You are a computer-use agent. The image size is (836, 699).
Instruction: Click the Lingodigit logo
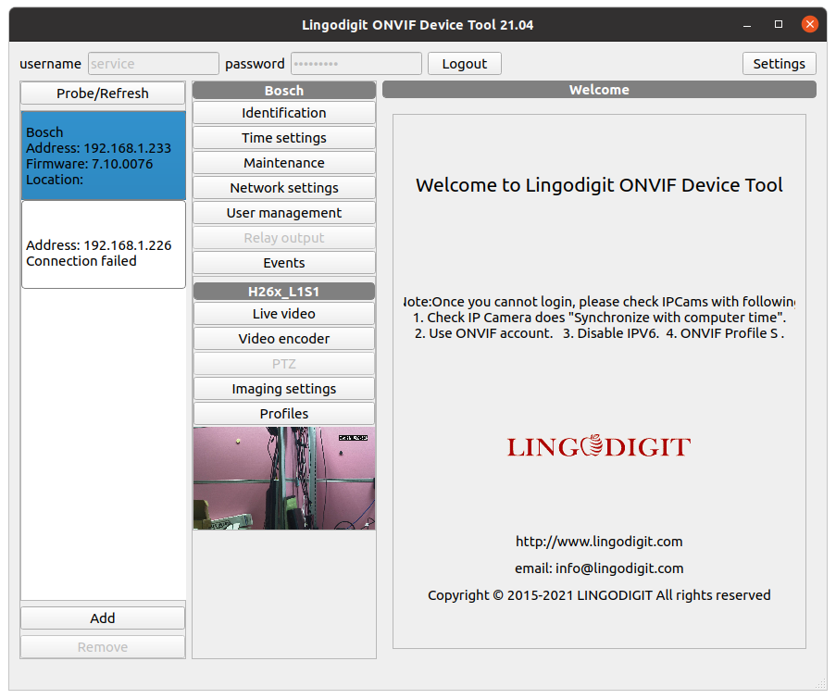[599, 447]
